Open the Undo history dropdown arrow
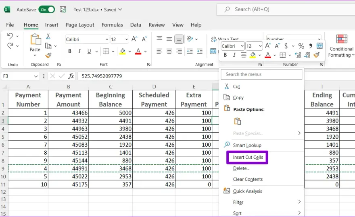This screenshot has width=355, height=217. click(17, 36)
